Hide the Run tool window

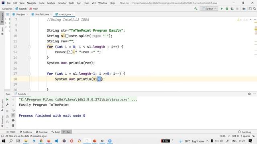click(255, 94)
